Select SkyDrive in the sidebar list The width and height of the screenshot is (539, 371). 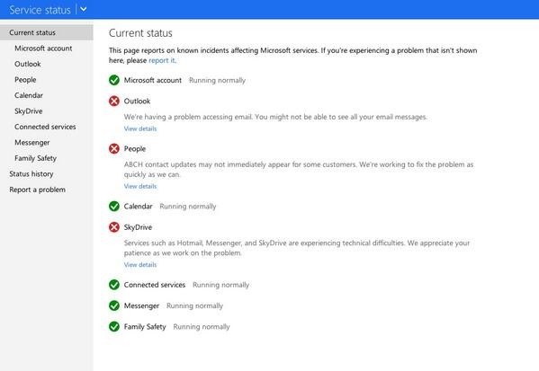point(29,110)
